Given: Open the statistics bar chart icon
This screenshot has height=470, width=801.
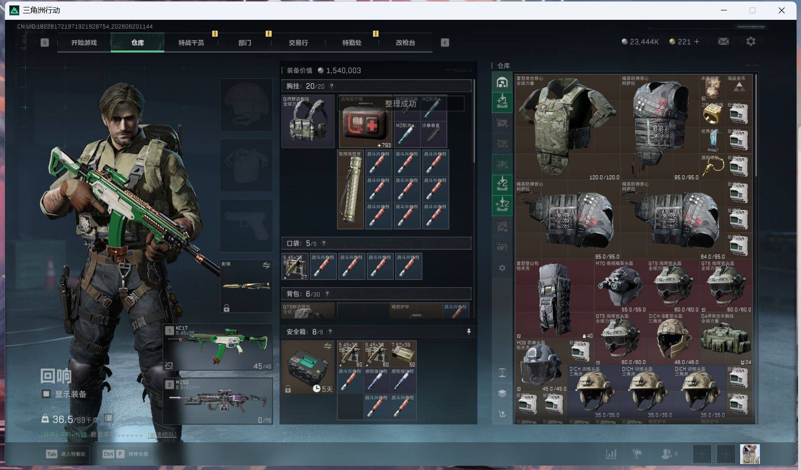Looking at the screenshot, I should tap(612, 454).
